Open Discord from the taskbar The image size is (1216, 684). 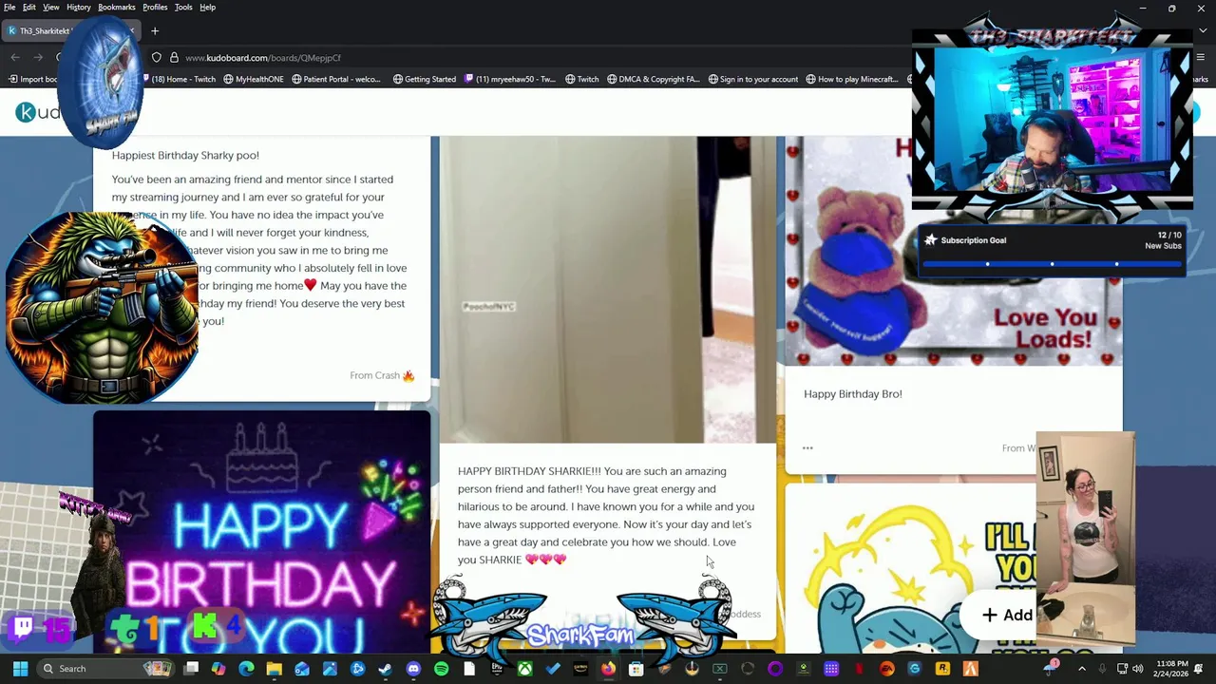[413, 669]
